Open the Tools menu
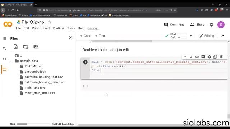The width and height of the screenshot is (230, 129). (71, 28)
